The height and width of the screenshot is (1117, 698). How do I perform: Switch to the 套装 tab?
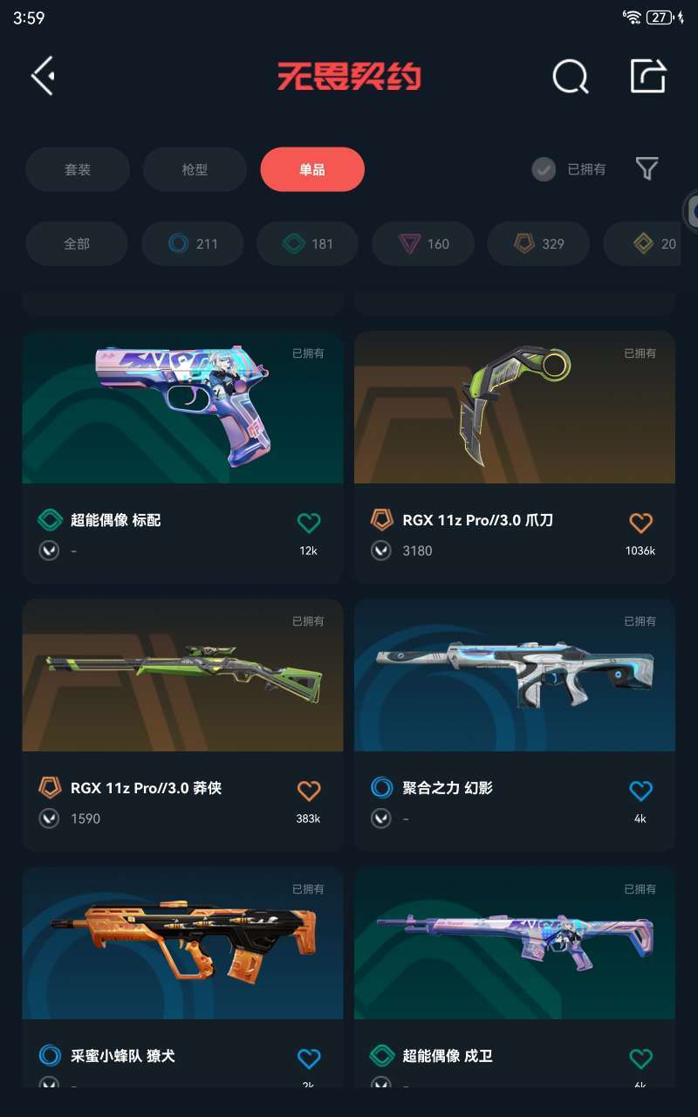[78, 169]
